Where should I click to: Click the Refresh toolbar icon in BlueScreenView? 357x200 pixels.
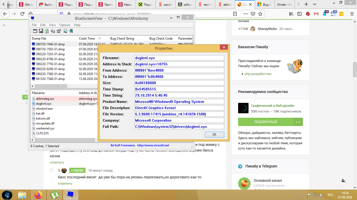[x=47, y=31]
